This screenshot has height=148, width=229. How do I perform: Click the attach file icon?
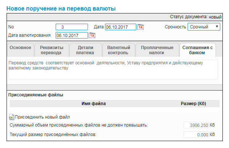tap(12, 117)
